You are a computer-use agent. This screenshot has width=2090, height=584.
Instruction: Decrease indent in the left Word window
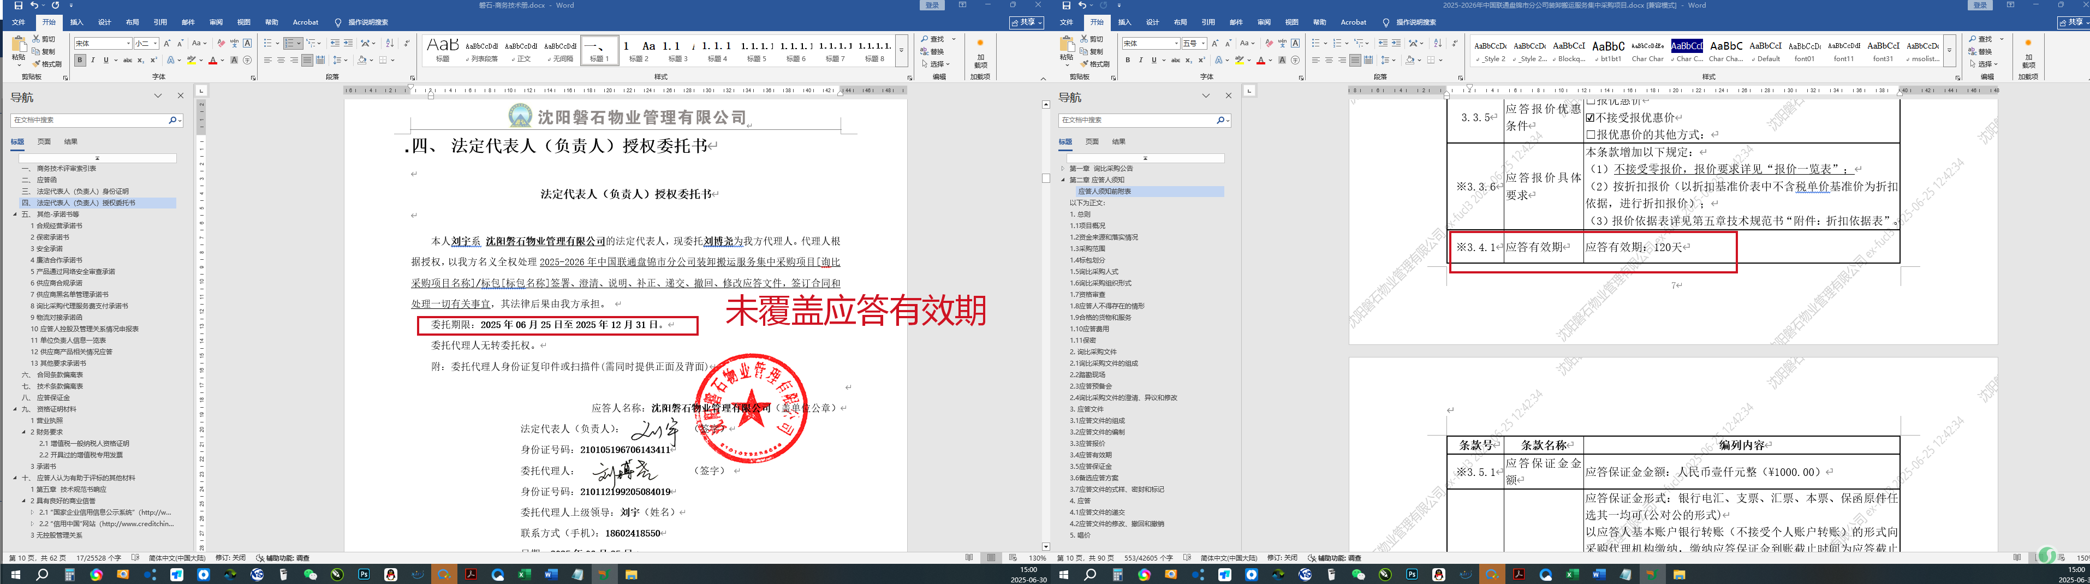click(335, 43)
